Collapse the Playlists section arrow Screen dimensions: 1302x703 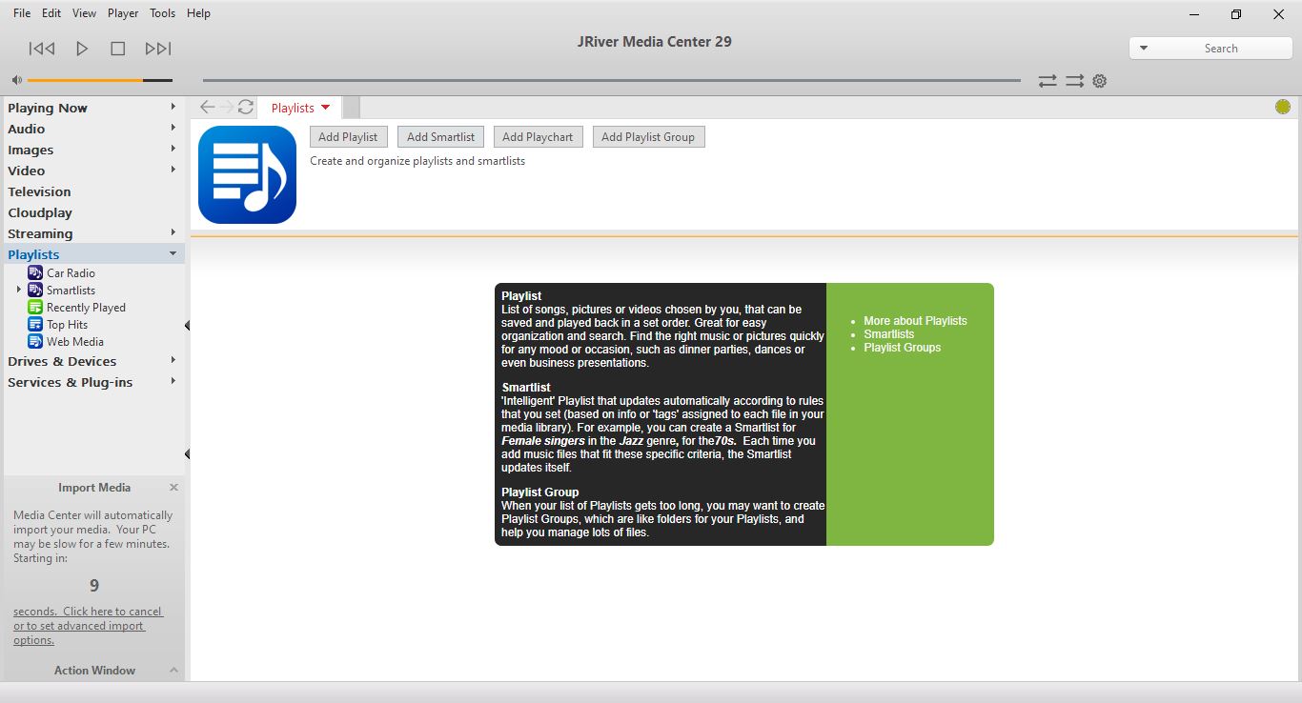coord(173,253)
